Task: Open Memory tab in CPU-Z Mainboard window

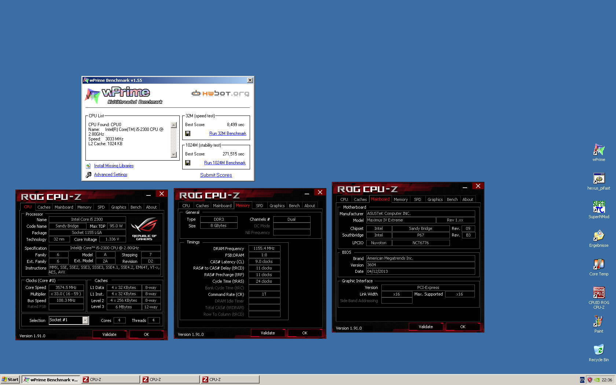Action: coord(401,199)
